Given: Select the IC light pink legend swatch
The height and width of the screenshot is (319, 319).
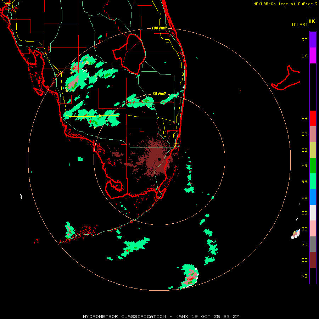Looking at the screenshot, I should 313,229.
